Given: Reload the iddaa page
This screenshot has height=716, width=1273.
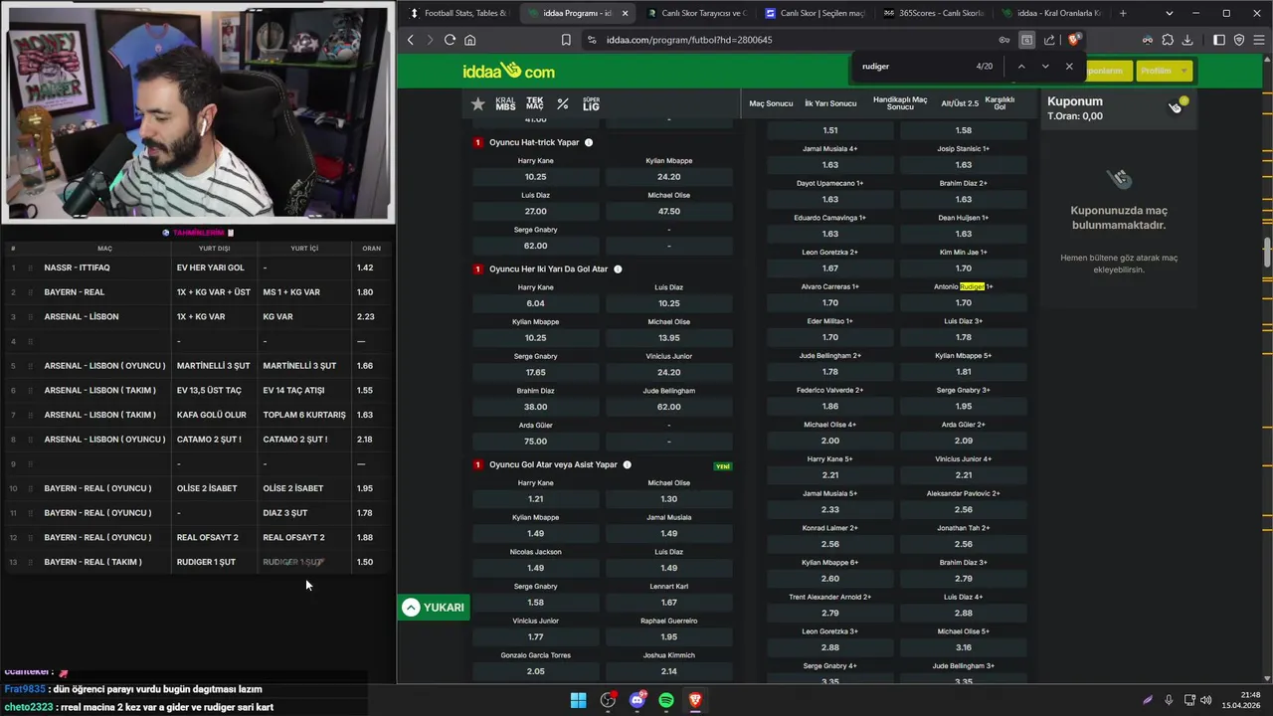Looking at the screenshot, I should coord(450,40).
